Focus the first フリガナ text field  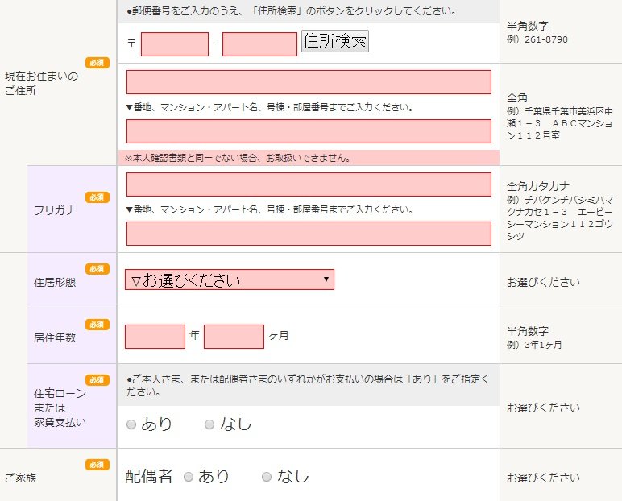[x=309, y=184]
